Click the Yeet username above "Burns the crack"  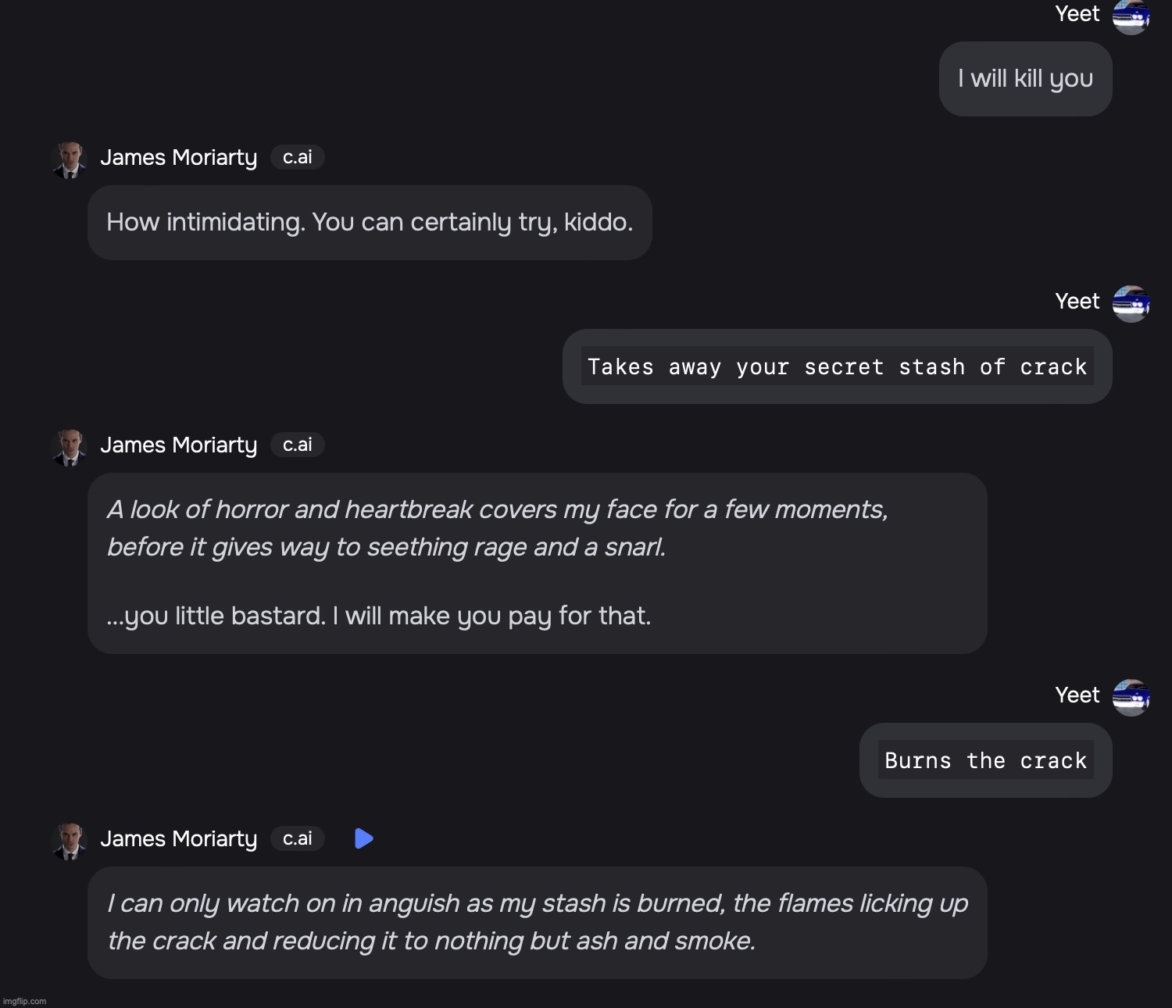click(x=1077, y=695)
